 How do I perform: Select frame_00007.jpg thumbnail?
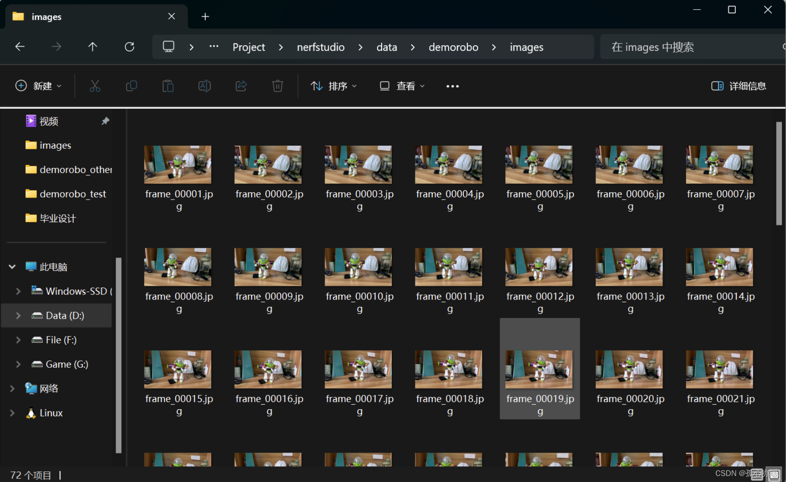pos(720,165)
